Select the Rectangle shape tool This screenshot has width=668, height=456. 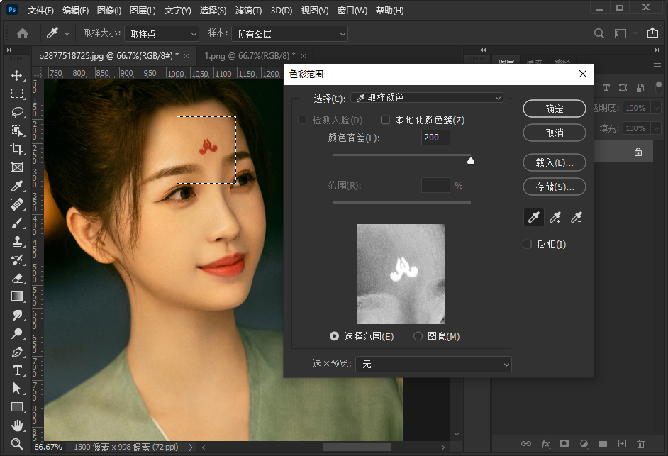[x=16, y=407]
